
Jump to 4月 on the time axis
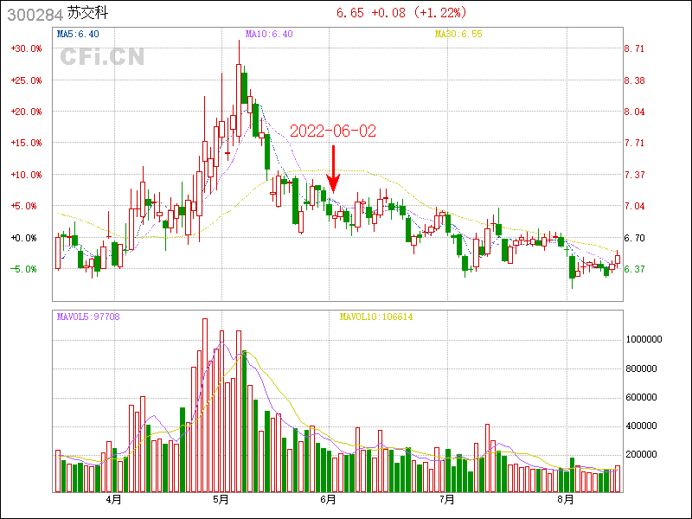coord(113,500)
